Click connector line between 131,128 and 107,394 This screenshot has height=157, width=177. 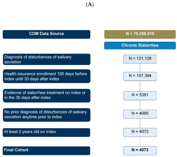coord(140,68)
